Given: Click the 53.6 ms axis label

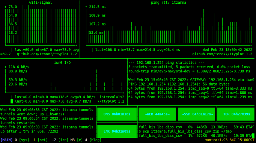Looking at the screenshot, I should (x=96, y=32).
